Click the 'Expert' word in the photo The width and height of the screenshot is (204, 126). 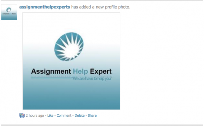click(x=101, y=71)
